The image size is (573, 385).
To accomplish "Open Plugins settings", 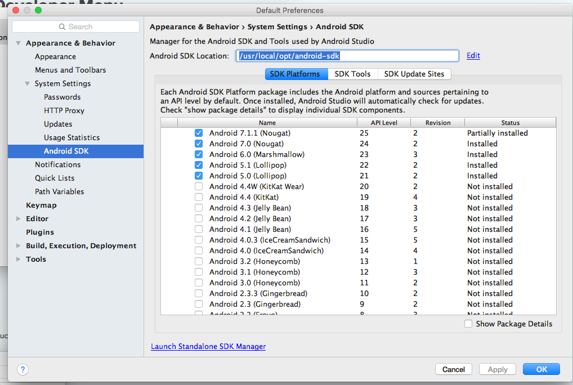I will click(40, 232).
